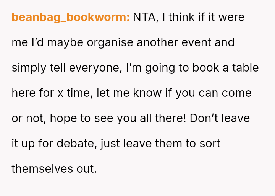The height and width of the screenshot is (196, 275).
Task: Click the phrase "Don't leave"
Action: [x=220, y=118]
